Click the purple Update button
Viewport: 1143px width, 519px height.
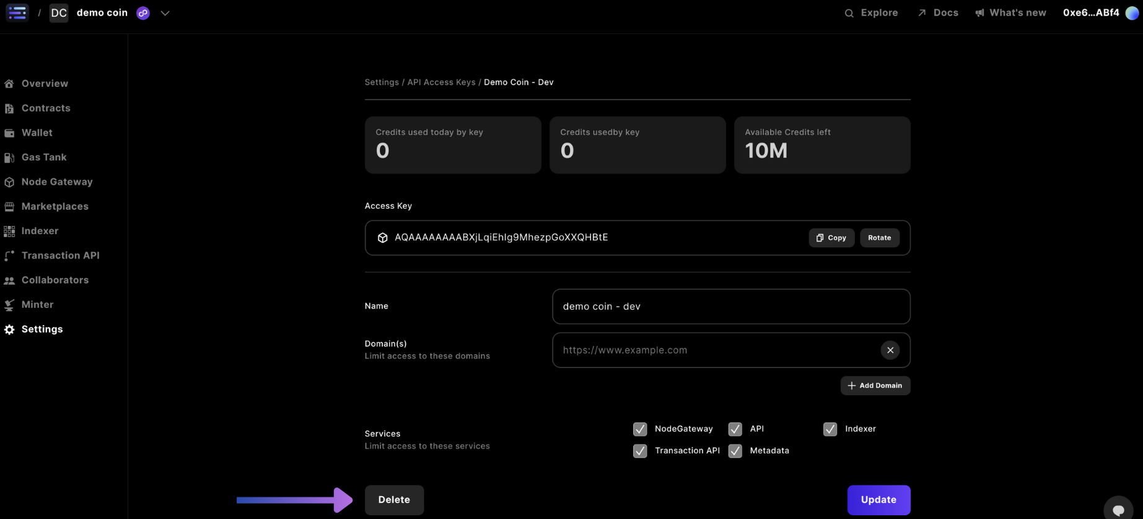tap(878, 500)
